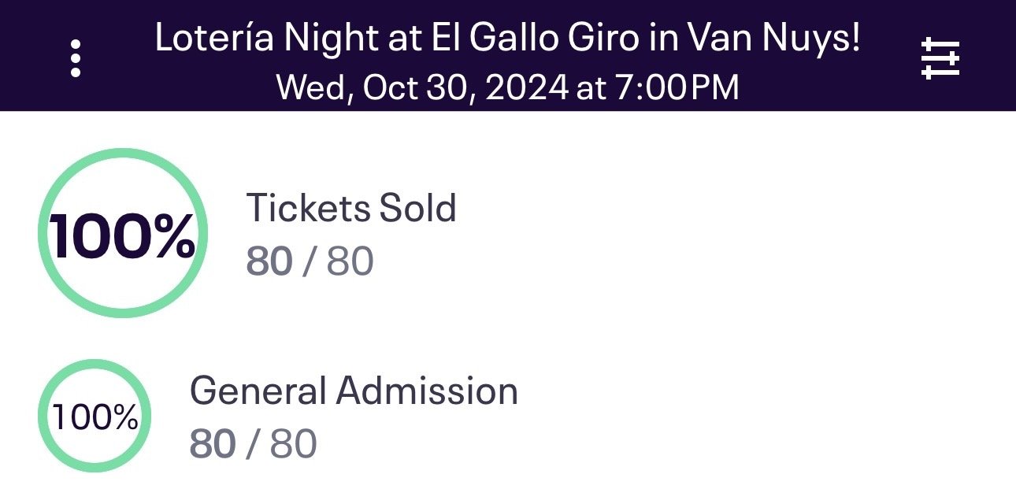1016x489 pixels.
Task: Tap the small 100% percentage text
Action: click(95, 417)
